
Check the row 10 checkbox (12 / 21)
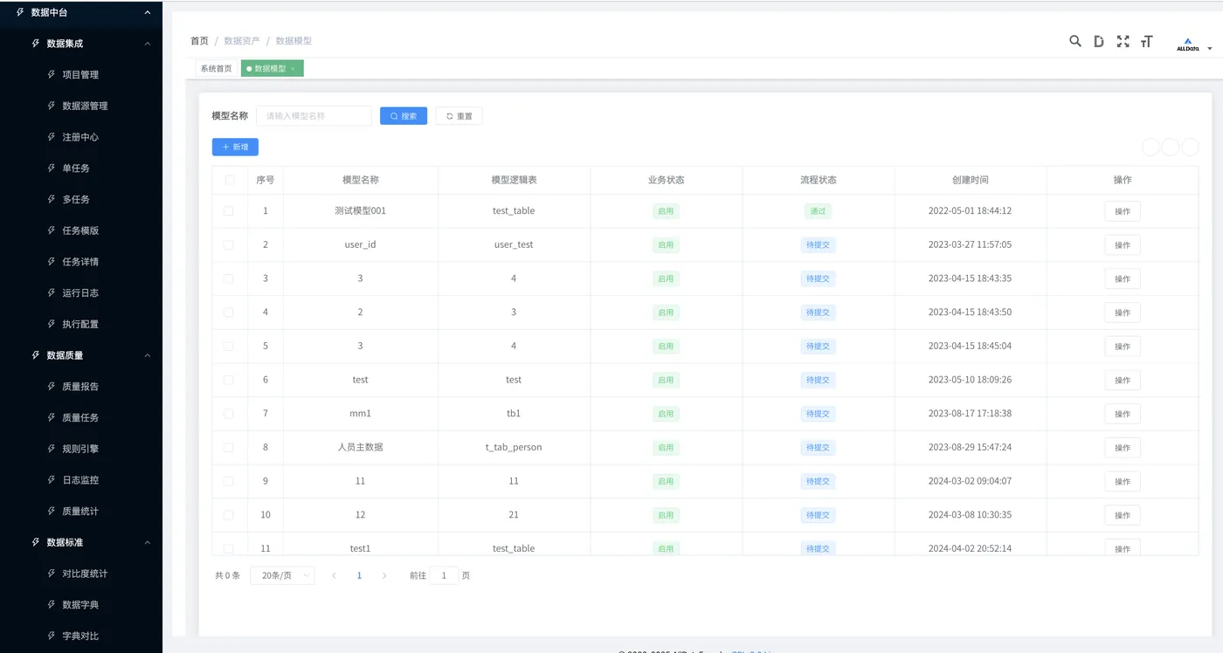[x=229, y=515]
